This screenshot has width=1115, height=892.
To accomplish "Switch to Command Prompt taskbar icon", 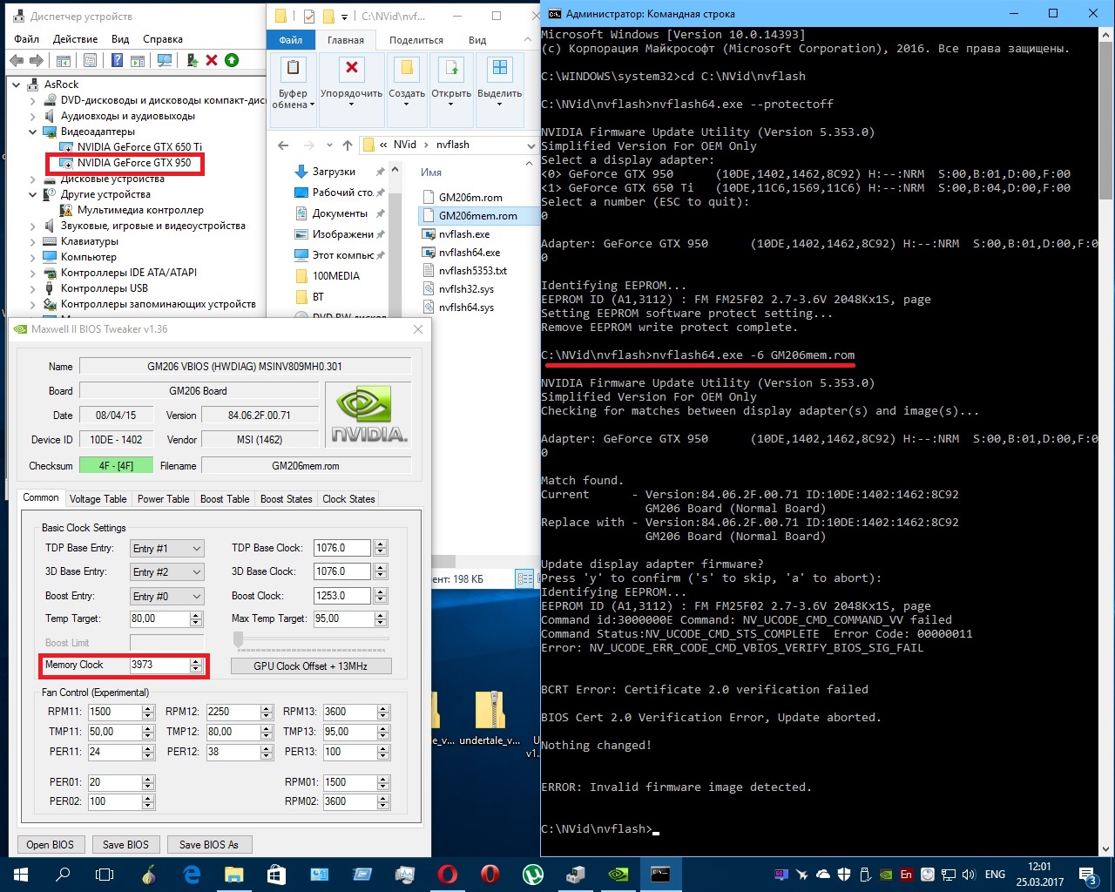I will click(x=660, y=874).
